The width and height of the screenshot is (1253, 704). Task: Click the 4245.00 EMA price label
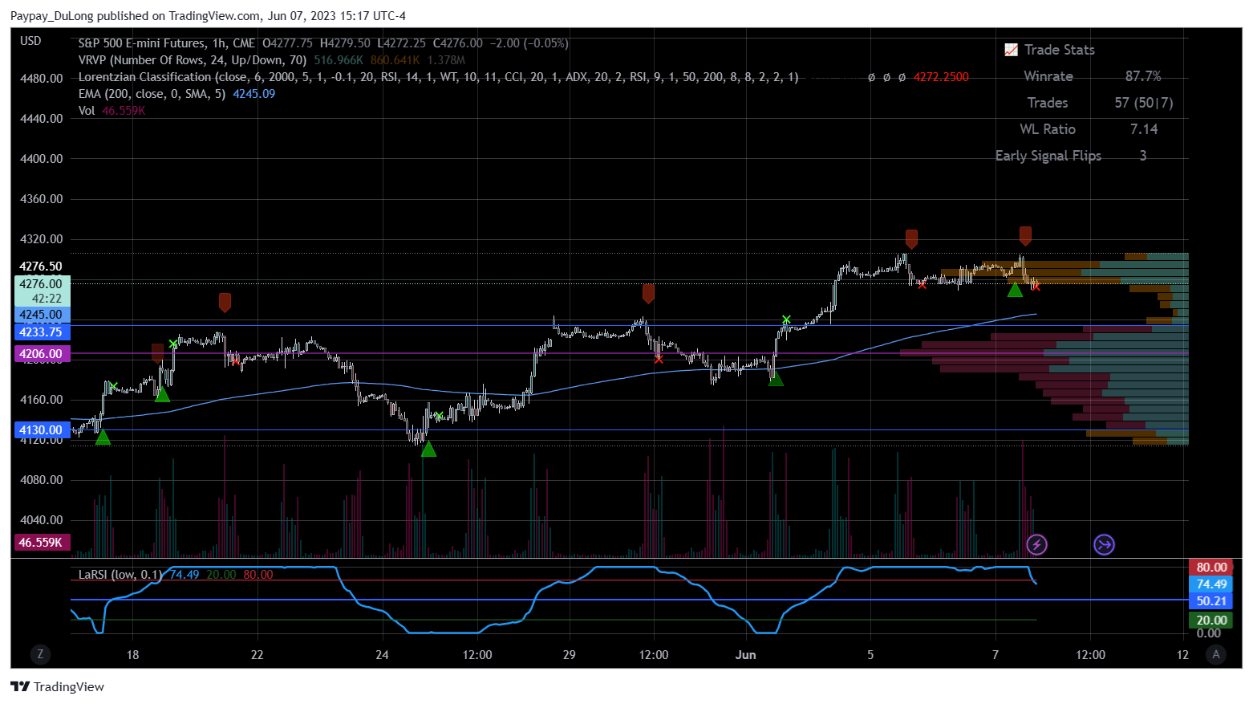tap(41, 315)
